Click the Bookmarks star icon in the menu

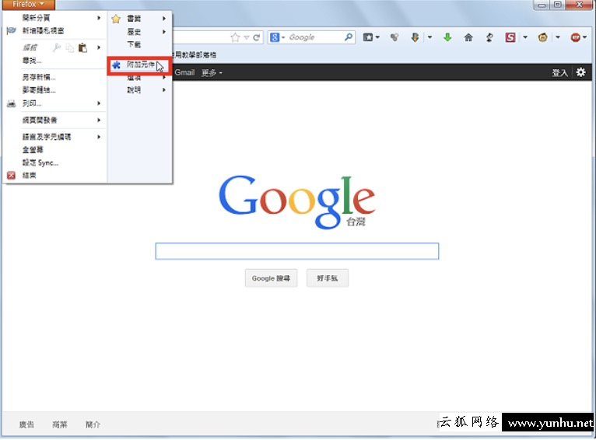click(x=116, y=19)
